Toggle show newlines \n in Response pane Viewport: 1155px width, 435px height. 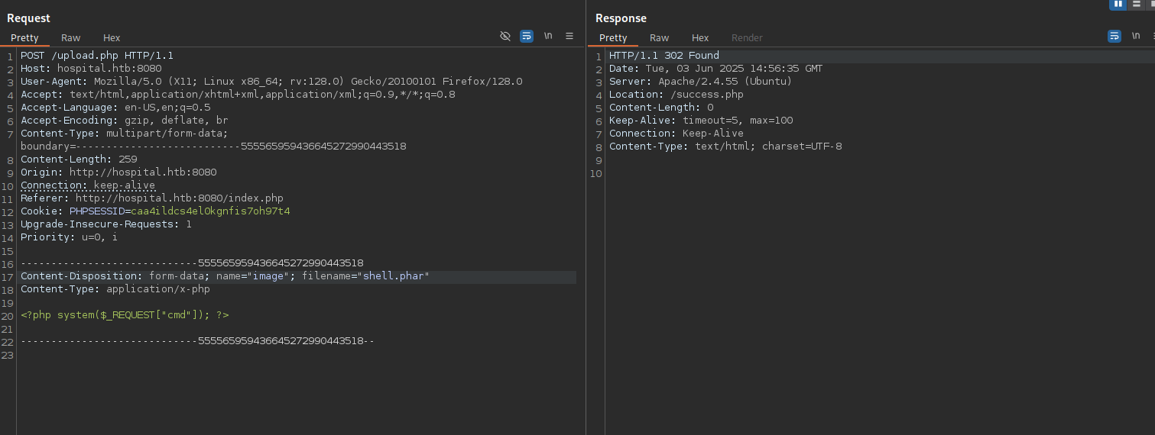click(x=1137, y=36)
